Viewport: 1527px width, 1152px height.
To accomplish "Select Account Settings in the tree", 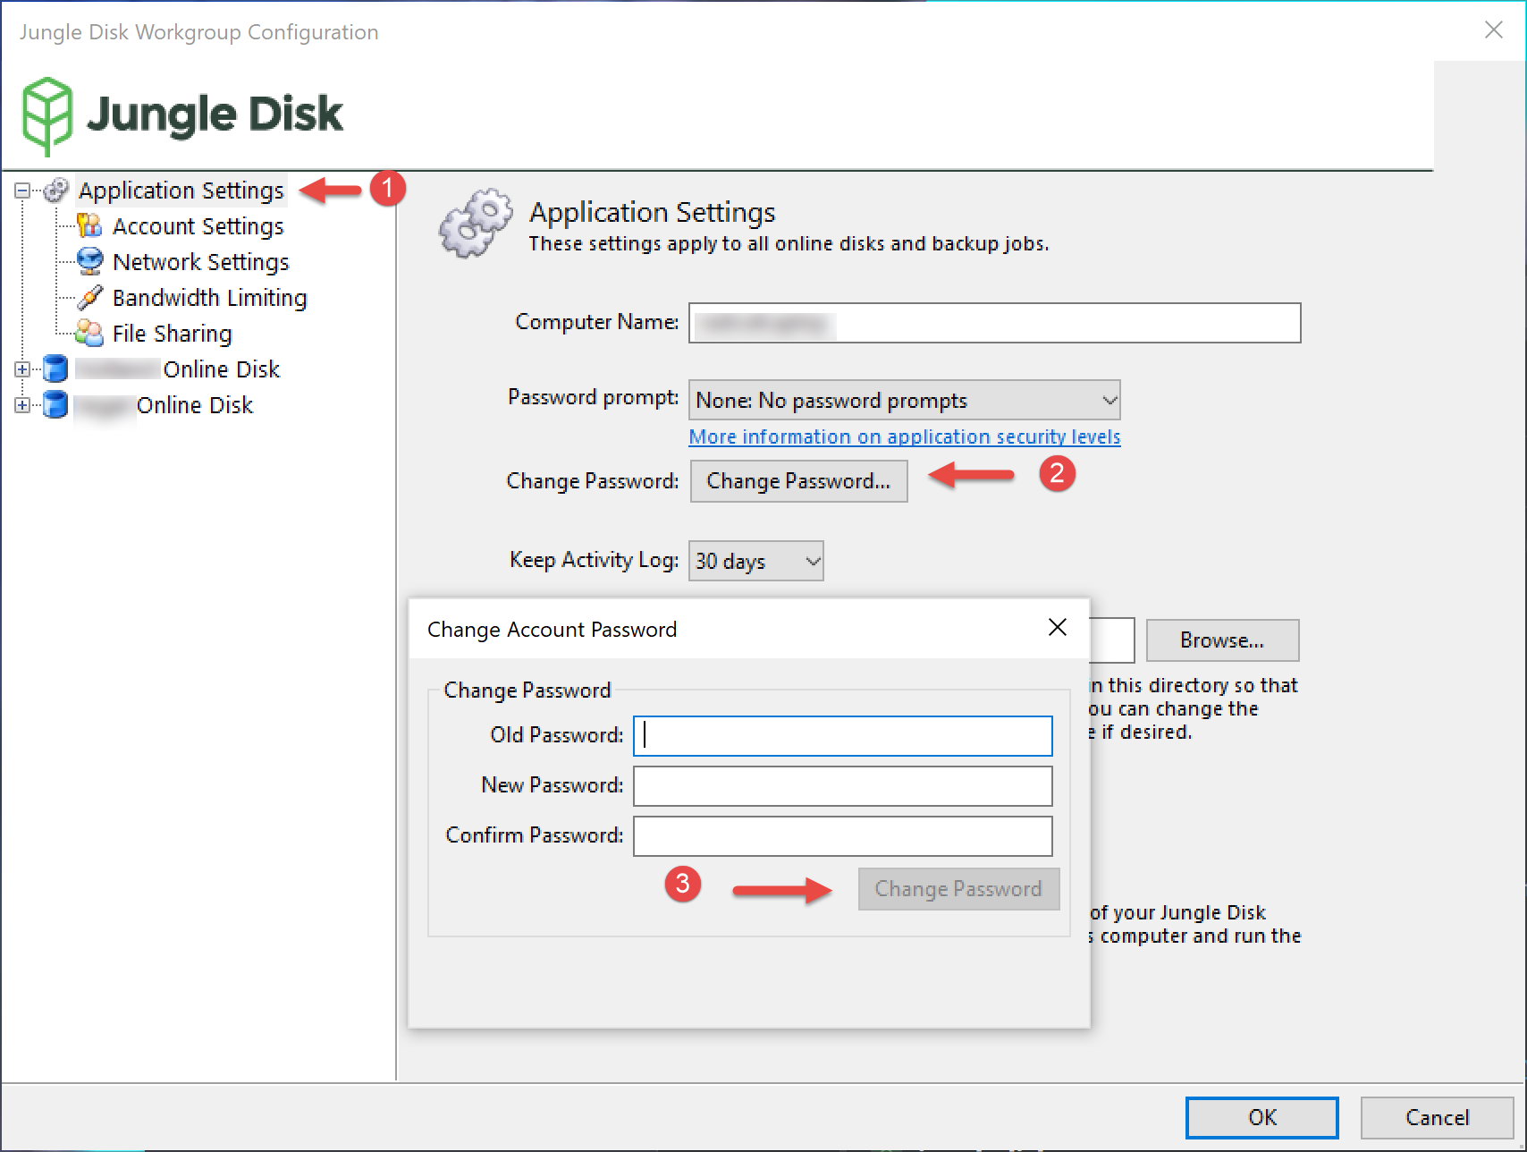I will click(x=198, y=226).
